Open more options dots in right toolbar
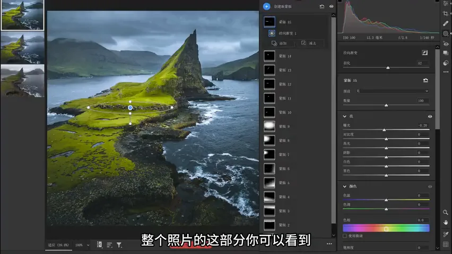Image resolution: width=452 pixels, height=254 pixels. [x=446, y=72]
